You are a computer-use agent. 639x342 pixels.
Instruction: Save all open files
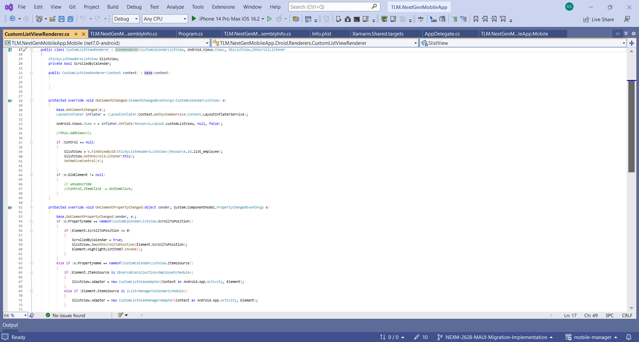tap(70, 19)
